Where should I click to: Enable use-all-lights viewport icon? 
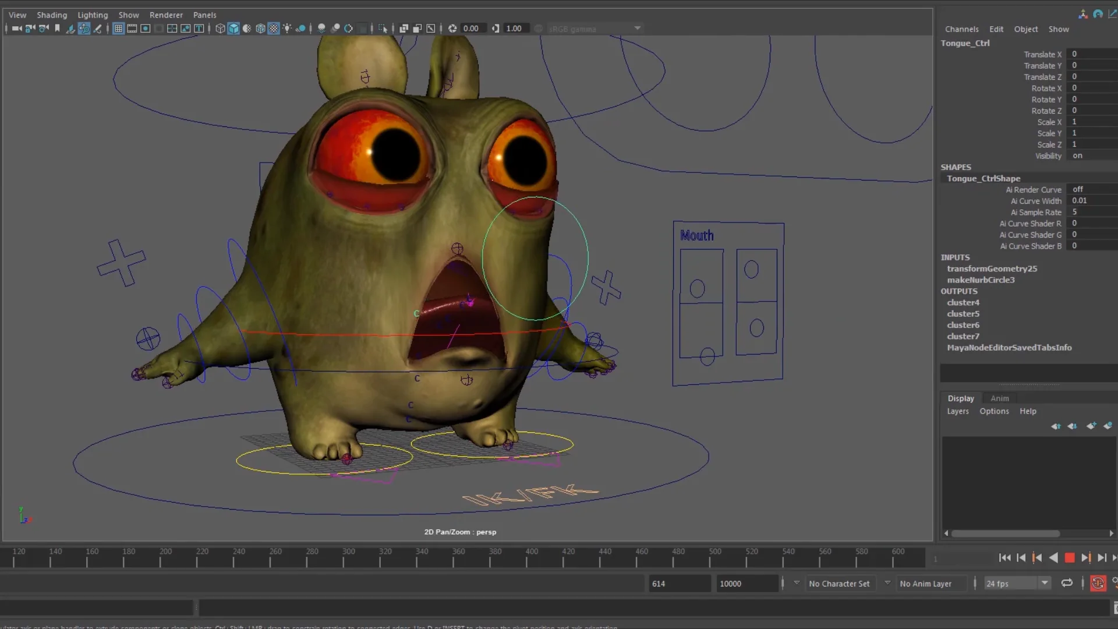287,28
